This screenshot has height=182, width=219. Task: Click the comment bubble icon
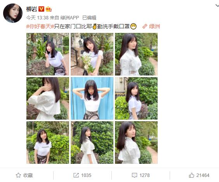click(134, 175)
